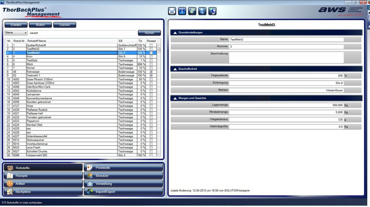Click the ThorBackPlus title bar app icon
The height and width of the screenshot is (207, 370).
2,2
